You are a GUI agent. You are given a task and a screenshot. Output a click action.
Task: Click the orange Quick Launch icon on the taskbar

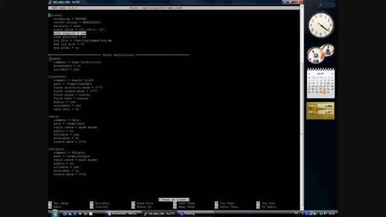pos(86,214)
